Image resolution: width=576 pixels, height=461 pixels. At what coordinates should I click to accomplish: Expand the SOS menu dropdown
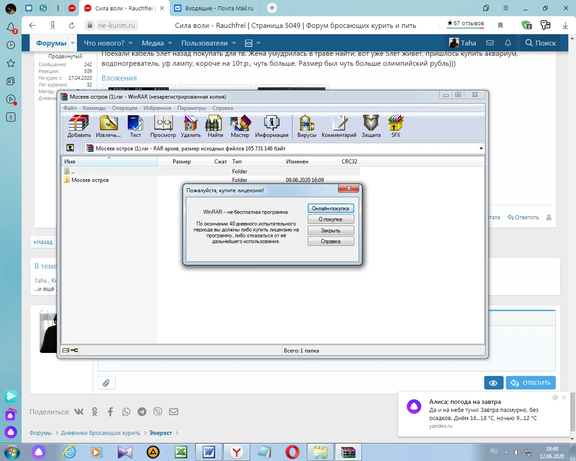[x=258, y=43]
